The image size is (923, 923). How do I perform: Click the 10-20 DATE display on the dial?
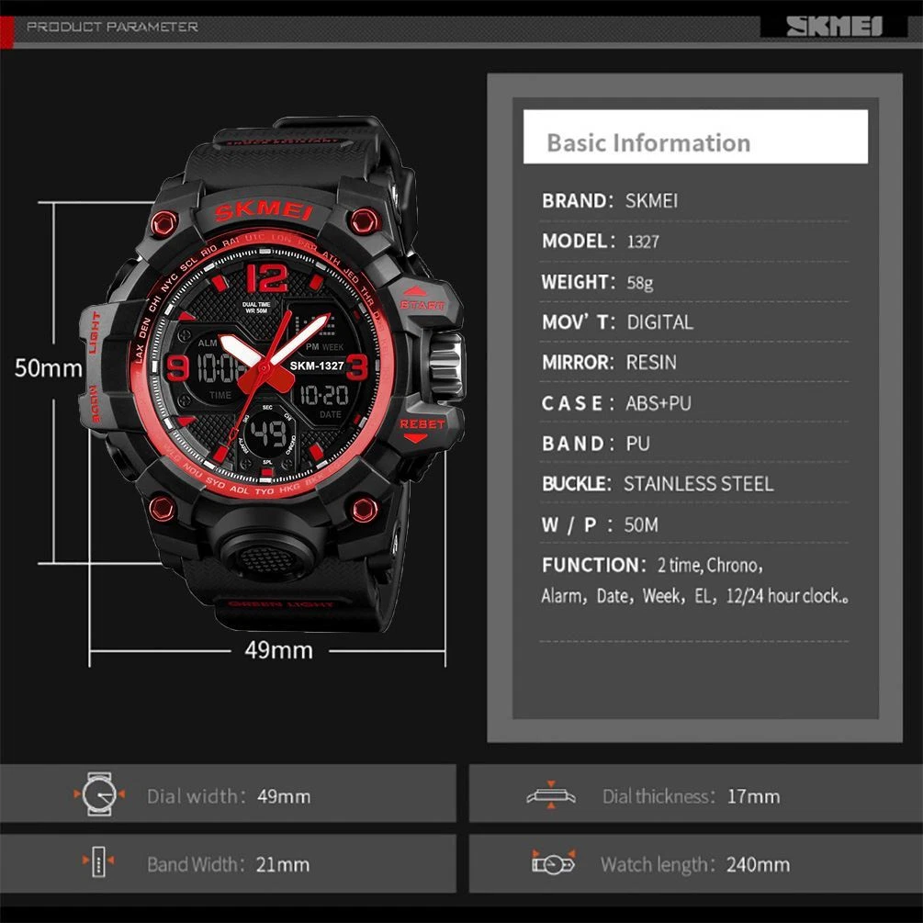pyautogui.click(x=324, y=400)
